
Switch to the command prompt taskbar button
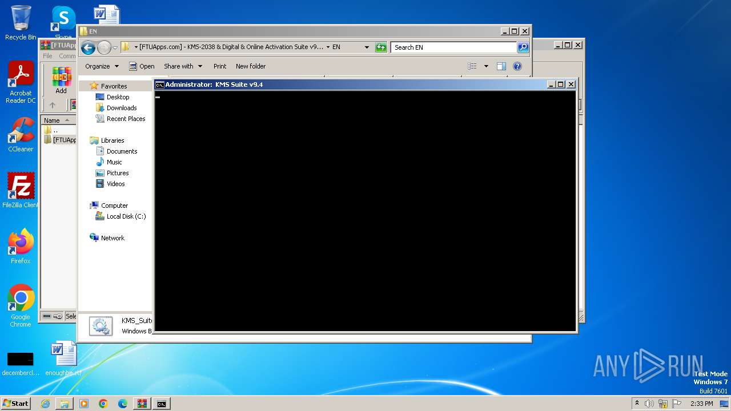pyautogui.click(x=162, y=404)
